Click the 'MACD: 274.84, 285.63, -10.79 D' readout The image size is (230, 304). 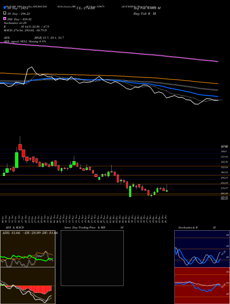coord(25,30)
